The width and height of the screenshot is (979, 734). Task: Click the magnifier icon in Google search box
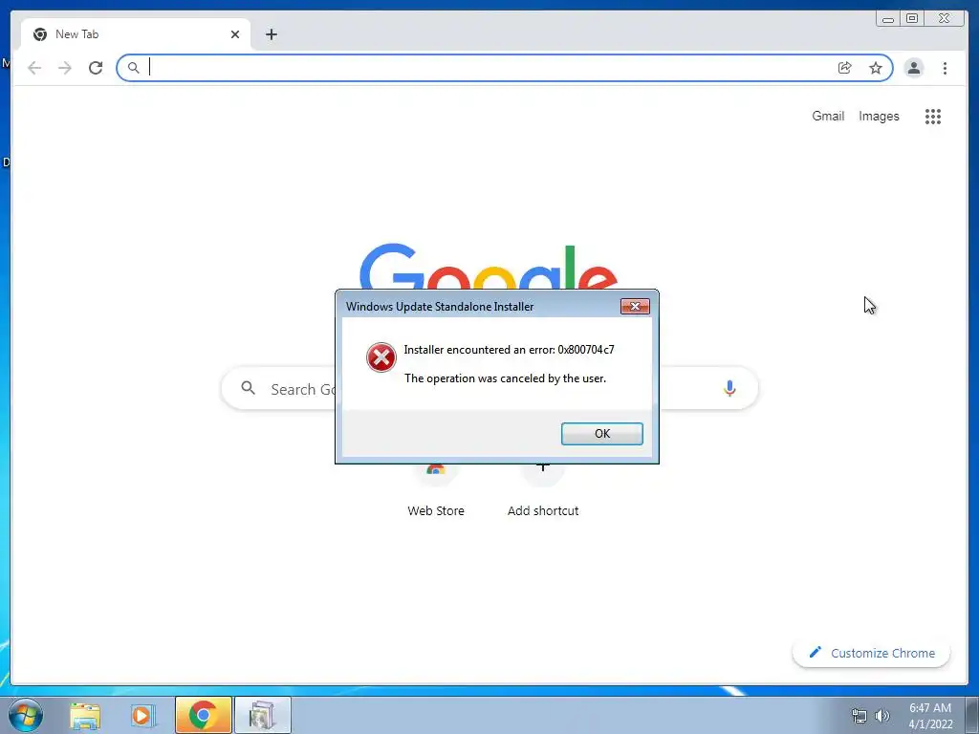coord(248,388)
